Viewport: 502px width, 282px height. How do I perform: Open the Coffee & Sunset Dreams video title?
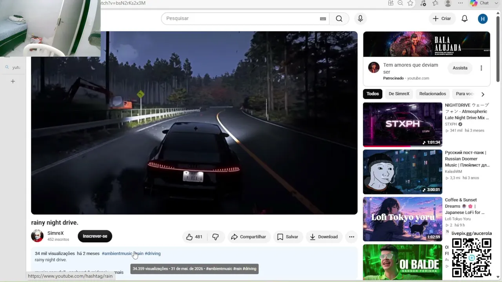(465, 206)
